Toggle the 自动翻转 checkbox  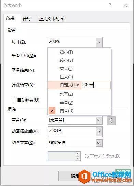14,100
